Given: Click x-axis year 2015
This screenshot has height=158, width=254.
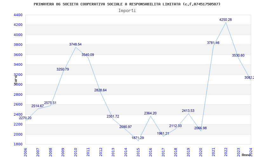Looking at the screenshot, I should [x=138, y=152].
